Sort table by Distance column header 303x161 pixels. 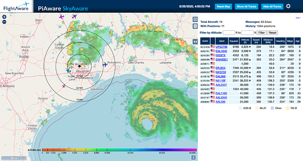(x=268, y=41)
